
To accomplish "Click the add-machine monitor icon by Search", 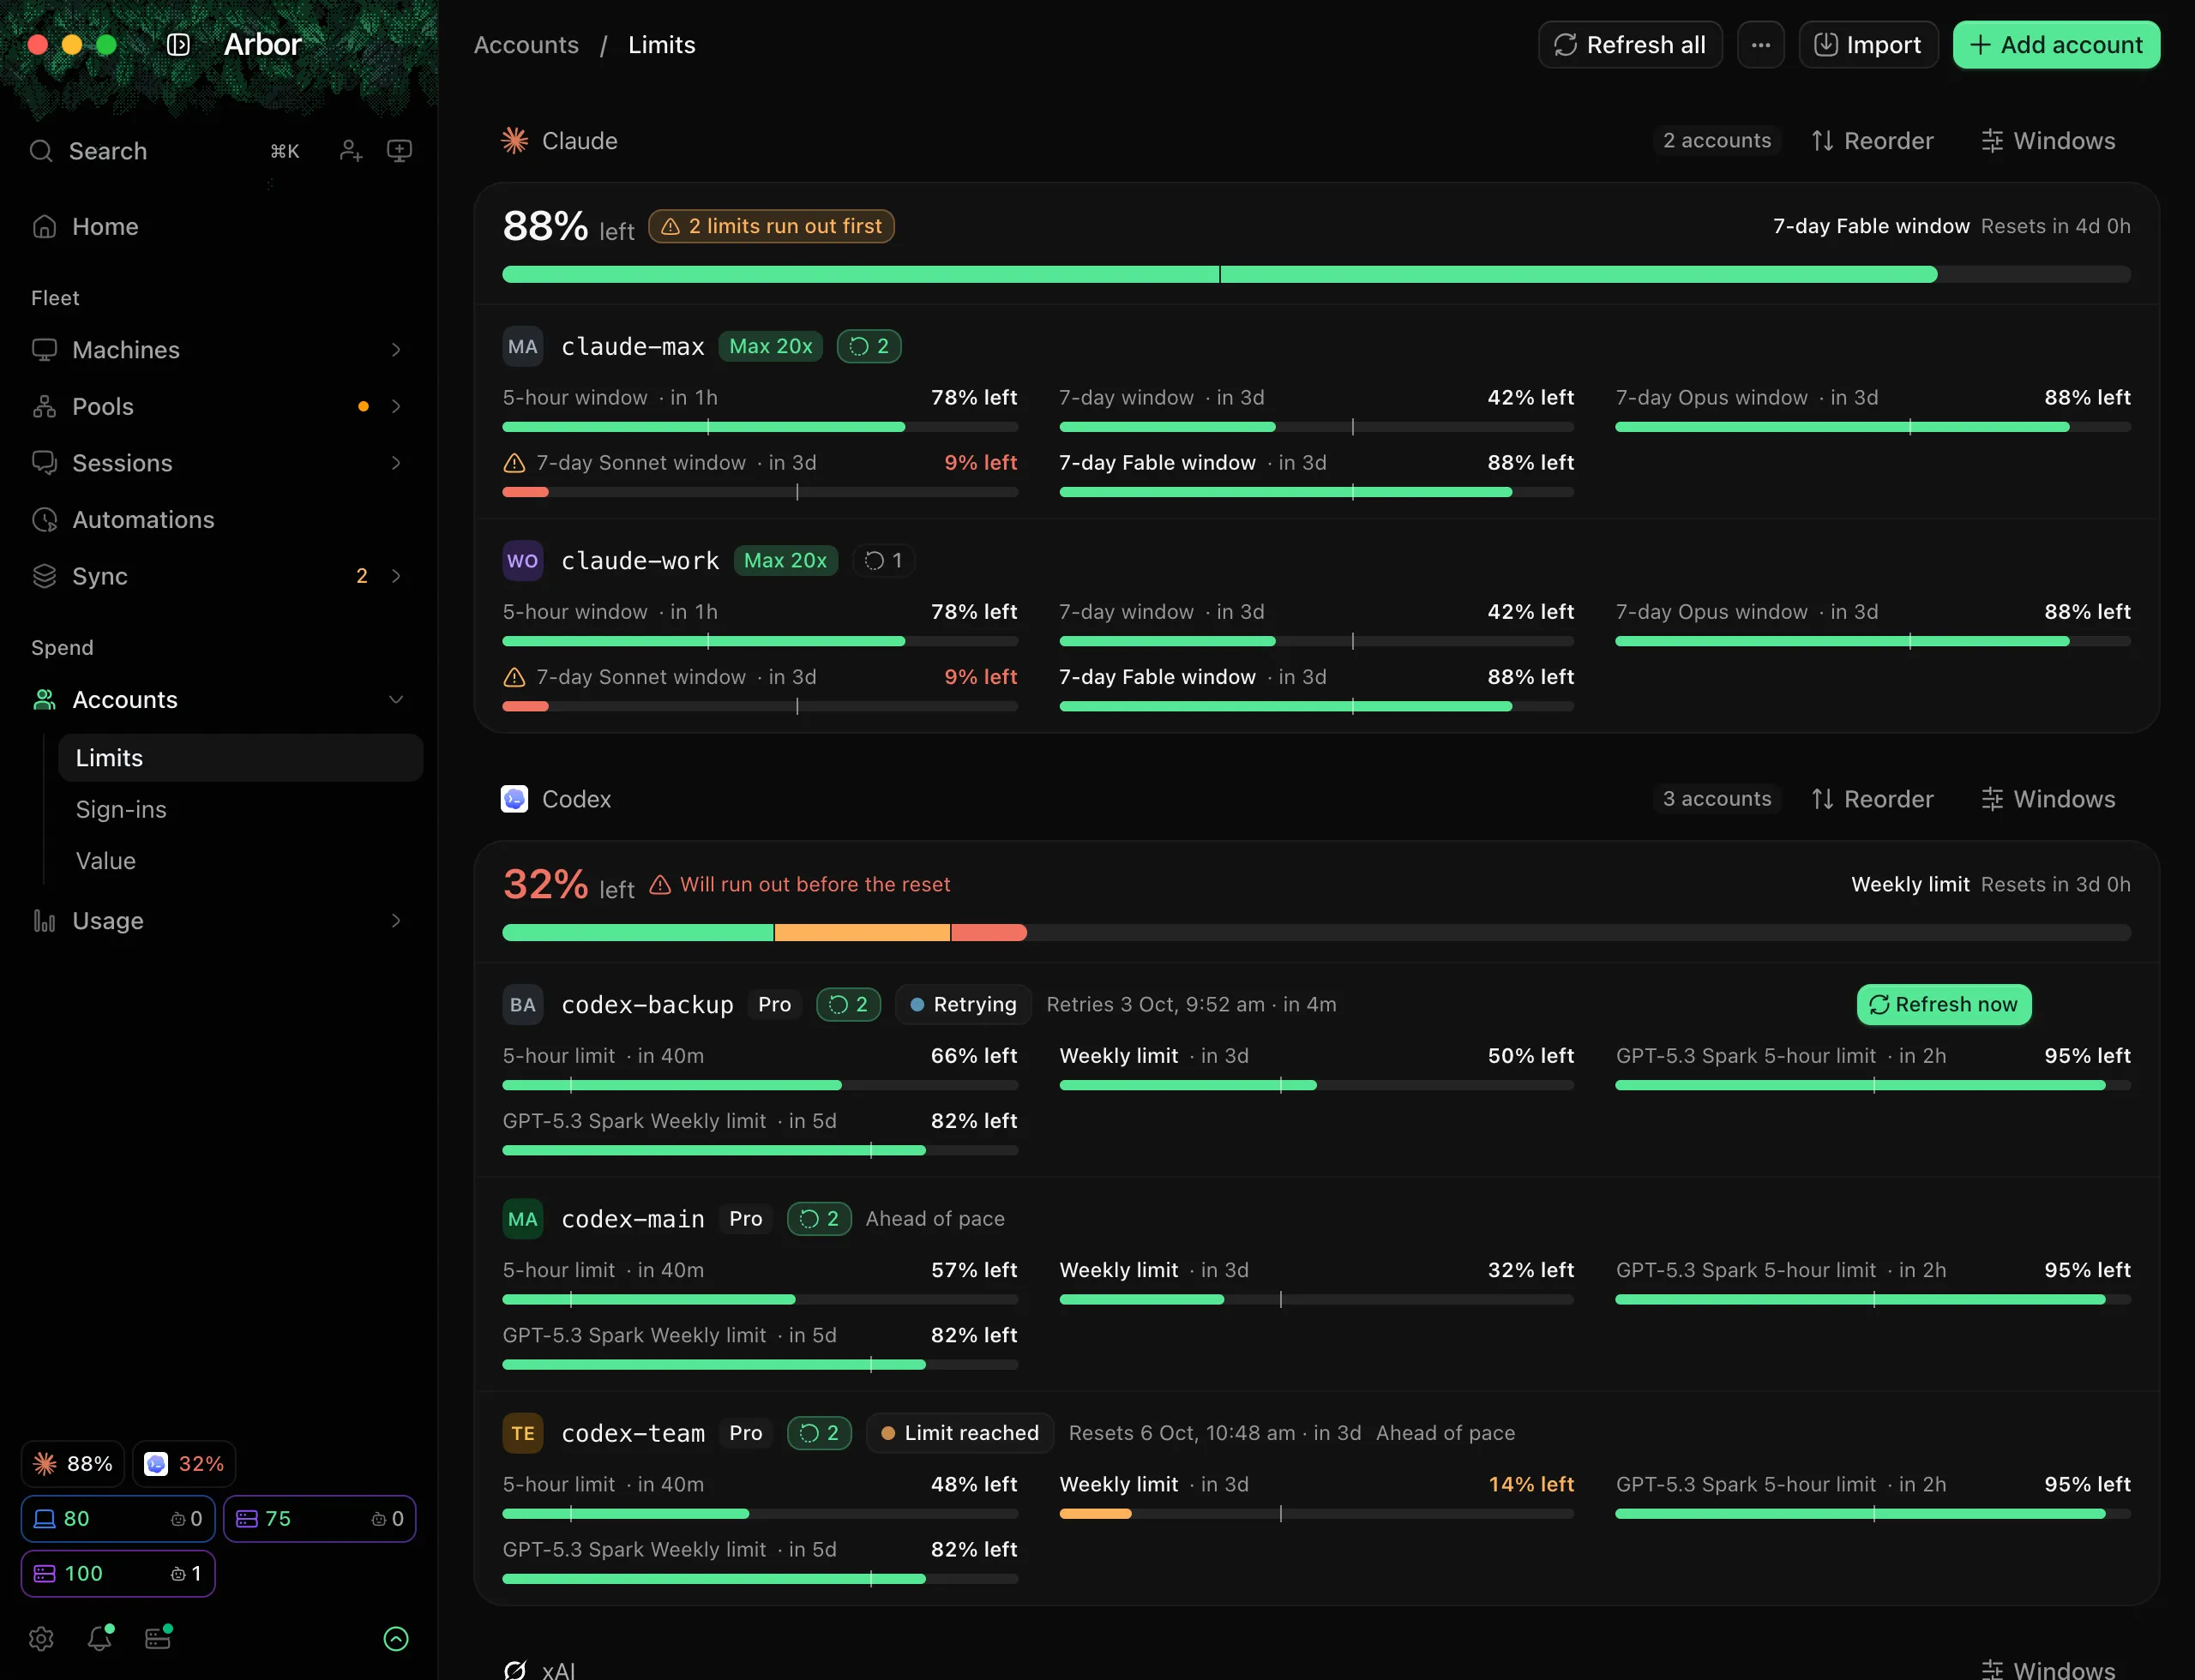I will coord(400,151).
